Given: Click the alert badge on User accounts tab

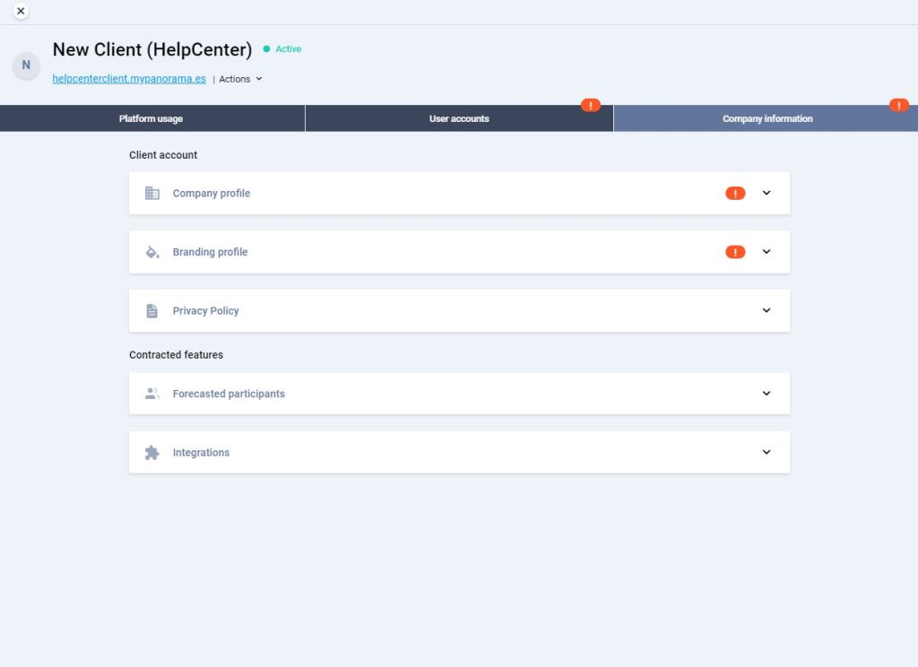Looking at the screenshot, I should click(591, 106).
